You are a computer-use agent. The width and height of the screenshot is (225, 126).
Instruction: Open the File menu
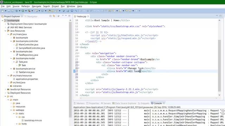(x=2, y=6)
